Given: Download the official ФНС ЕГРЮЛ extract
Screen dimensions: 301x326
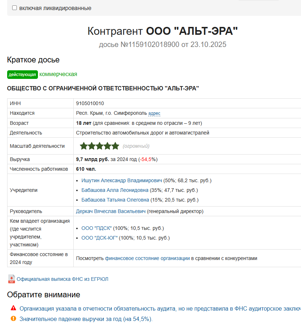Looking at the screenshot, I should (62, 279).
